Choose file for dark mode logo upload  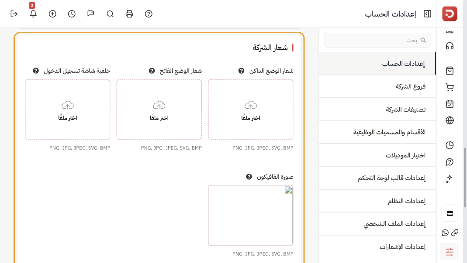point(250,109)
